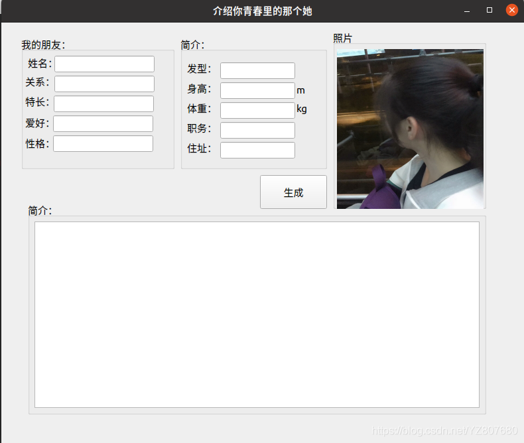
Task: Minimize the application window
Action: 468,11
